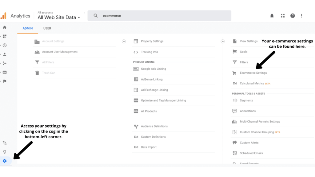Click the Goals flag icon
The image size is (315, 177).
pyautogui.click(x=235, y=52)
